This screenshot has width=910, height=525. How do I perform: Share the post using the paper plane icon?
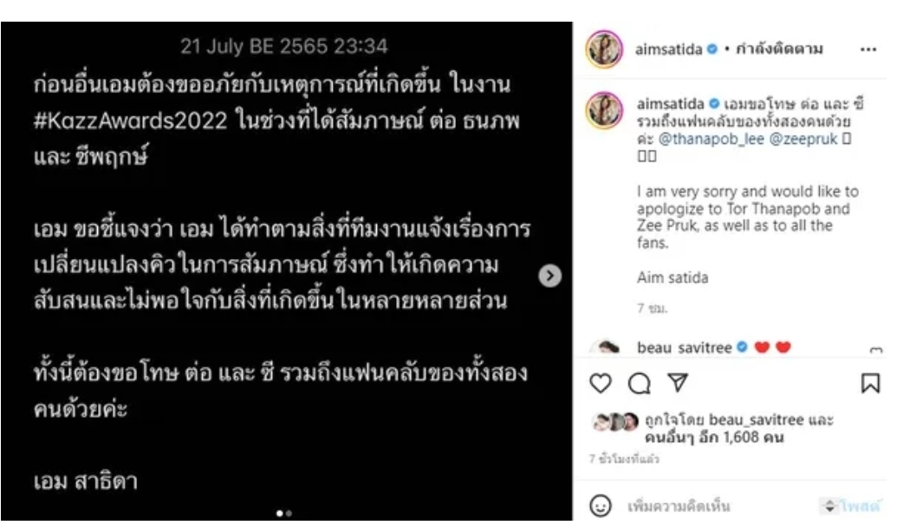(678, 382)
